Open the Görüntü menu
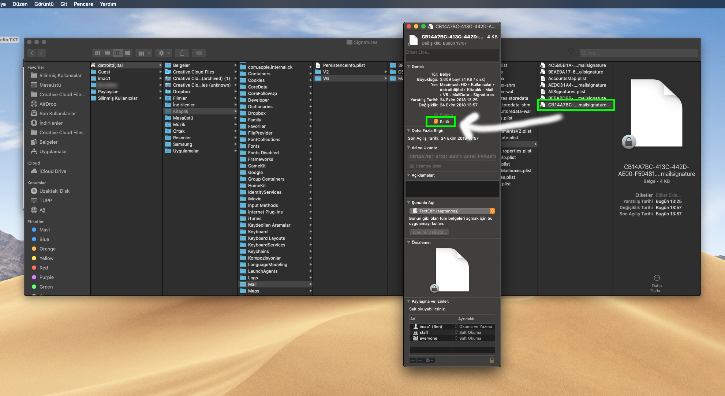The height and width of the screenshot is (396, 725). click(x=44, y=4)
